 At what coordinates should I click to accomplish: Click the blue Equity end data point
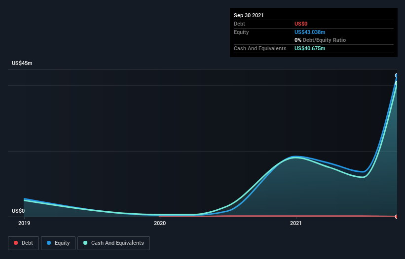pos(397,75)
